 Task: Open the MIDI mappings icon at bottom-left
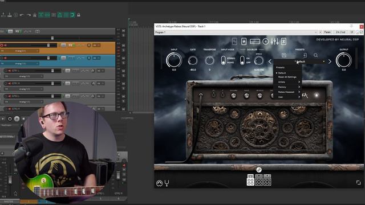point(159,183)
